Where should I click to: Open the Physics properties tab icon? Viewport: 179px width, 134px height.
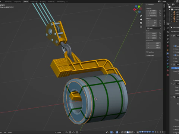[x=168, y=60]
